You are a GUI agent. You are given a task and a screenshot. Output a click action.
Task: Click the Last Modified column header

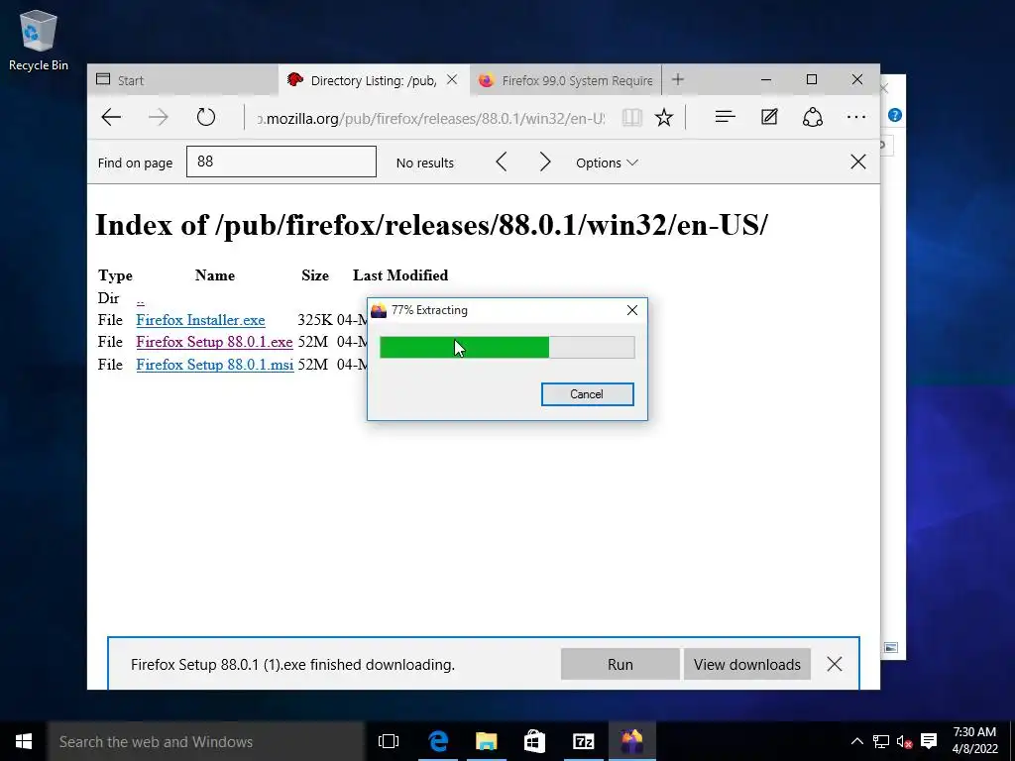pos(400,275)
